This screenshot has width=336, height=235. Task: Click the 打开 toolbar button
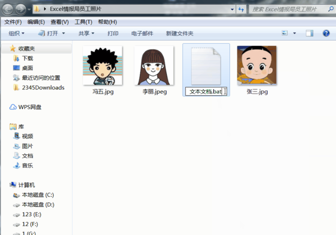click(48, 34)
